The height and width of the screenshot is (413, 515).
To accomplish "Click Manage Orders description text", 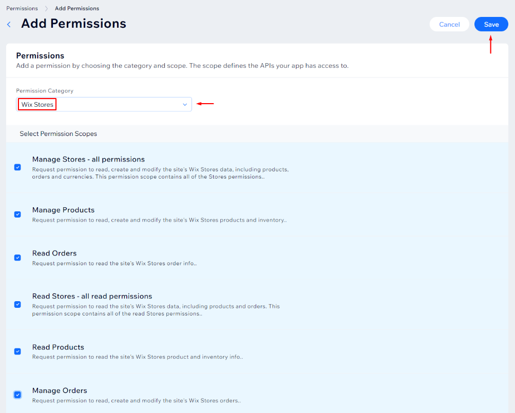I will 137,401.
